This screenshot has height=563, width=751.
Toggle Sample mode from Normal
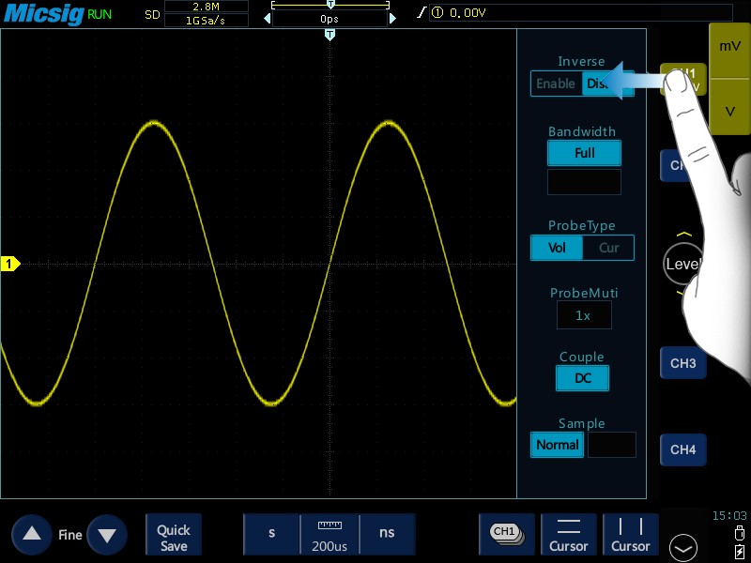557,445
